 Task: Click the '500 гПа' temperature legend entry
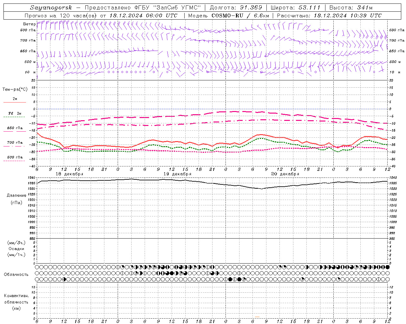[15, 157]
